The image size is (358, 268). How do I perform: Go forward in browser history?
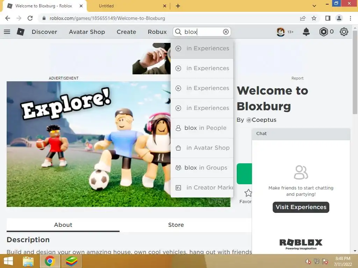coord(19,18)
